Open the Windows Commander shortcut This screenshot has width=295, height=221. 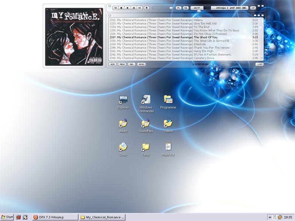(146, 104)
